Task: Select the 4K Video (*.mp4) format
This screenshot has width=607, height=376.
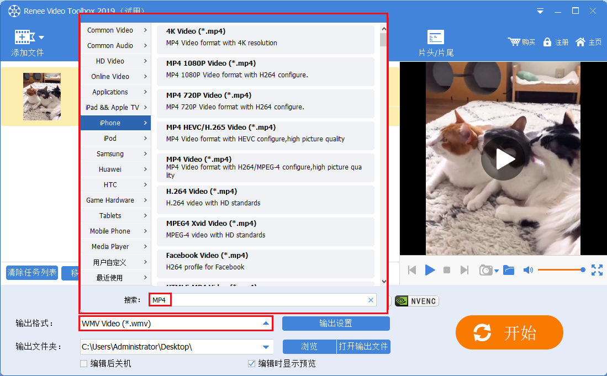Action: tap(266, 40)
